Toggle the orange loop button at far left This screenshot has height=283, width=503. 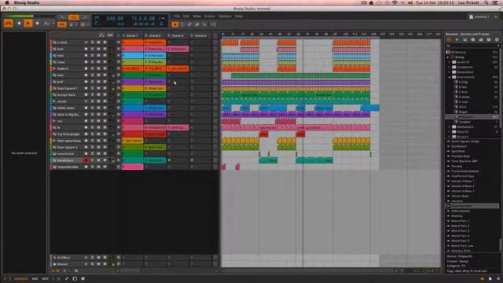9,23
